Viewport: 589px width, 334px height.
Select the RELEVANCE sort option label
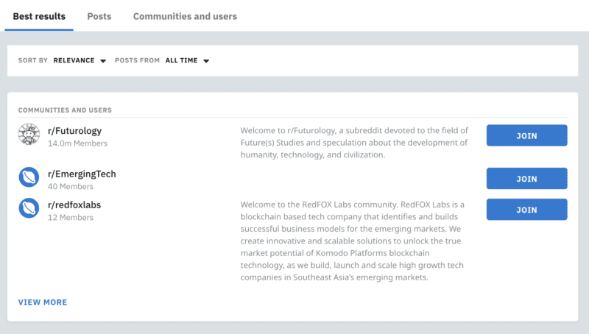tap(74, 60)
